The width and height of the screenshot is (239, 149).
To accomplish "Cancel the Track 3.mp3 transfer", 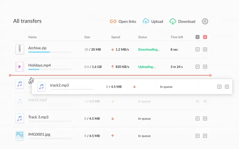I will [205, 118].
